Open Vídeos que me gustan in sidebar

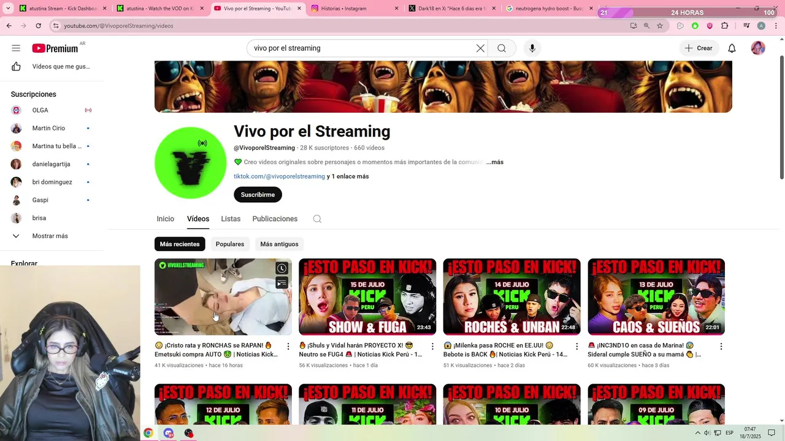point(53,67)
